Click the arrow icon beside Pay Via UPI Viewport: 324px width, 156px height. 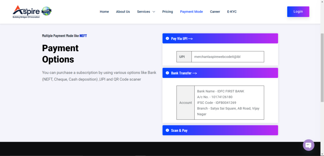(167, 39)
